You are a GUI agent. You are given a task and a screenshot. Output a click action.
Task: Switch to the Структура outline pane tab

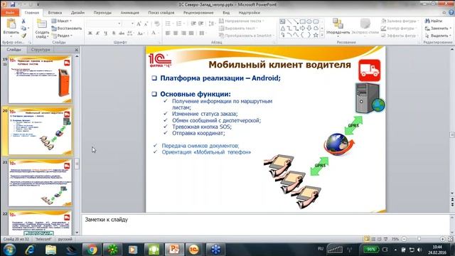(41, 50)
